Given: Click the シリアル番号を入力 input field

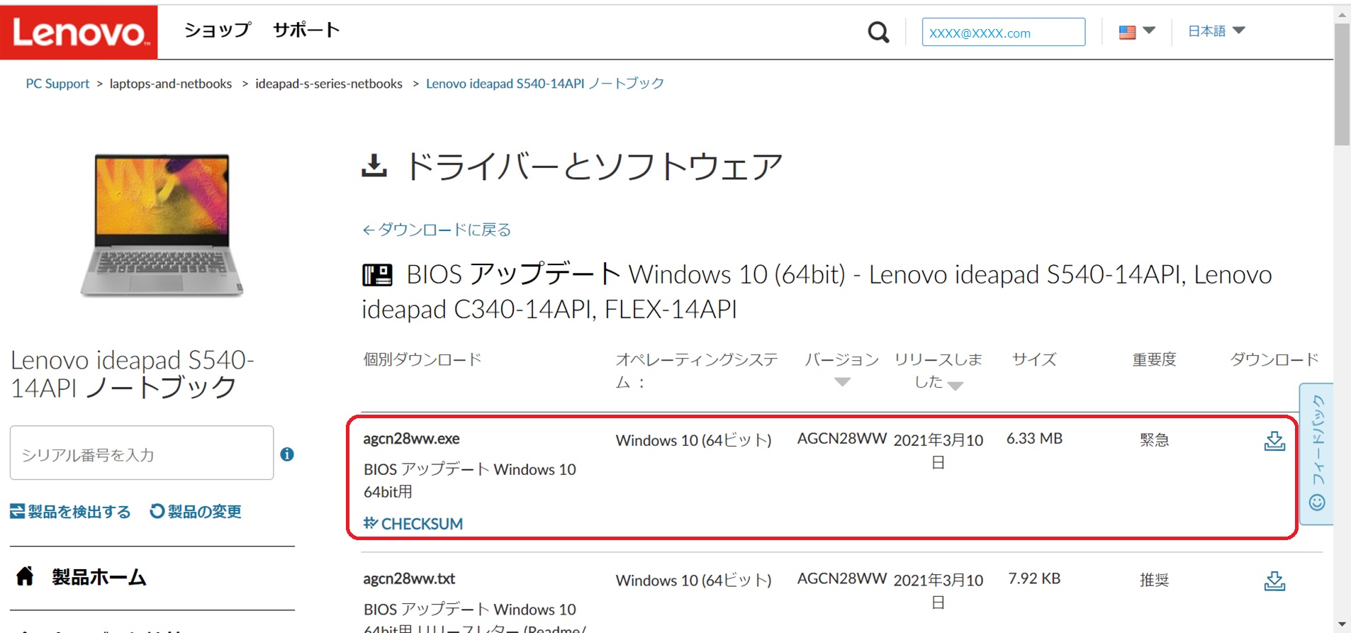Looking at the screenshot, I should tap(142, 453).
